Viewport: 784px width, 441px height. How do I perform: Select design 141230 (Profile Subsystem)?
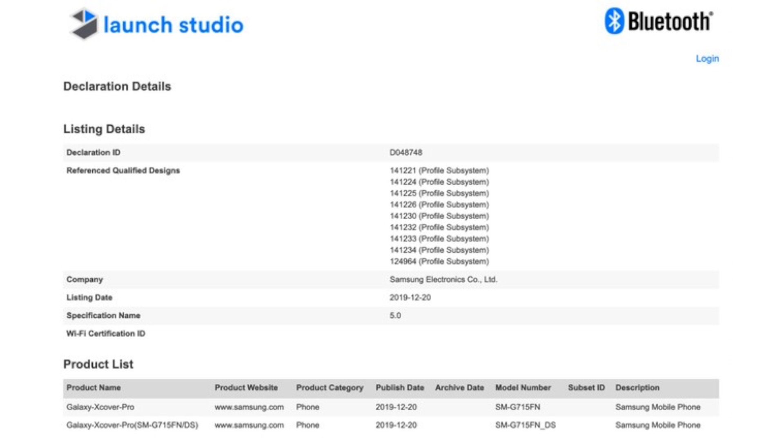(439, 216)
